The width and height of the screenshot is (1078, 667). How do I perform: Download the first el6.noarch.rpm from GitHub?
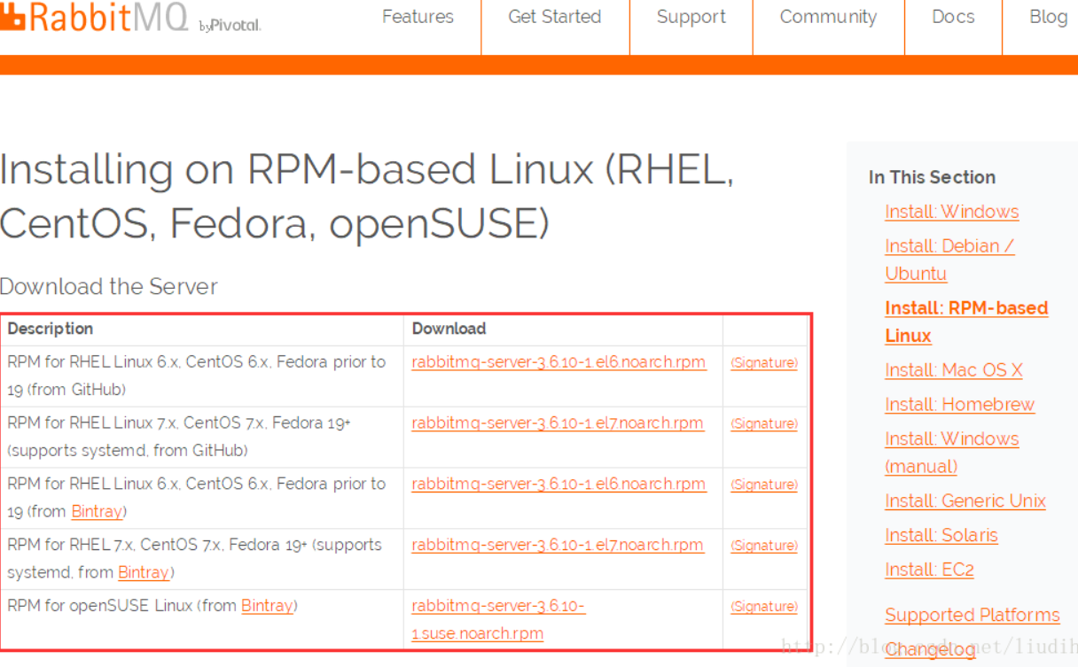coord(559,362)
